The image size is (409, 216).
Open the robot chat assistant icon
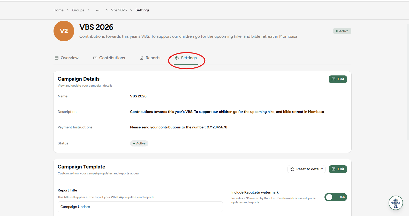[396, 203]
